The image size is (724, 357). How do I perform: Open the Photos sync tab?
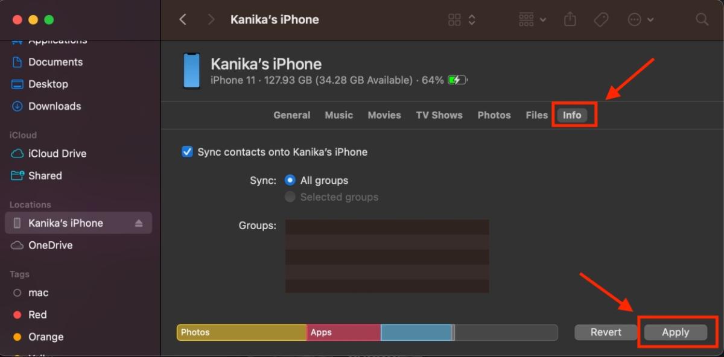tap(494, 115)
